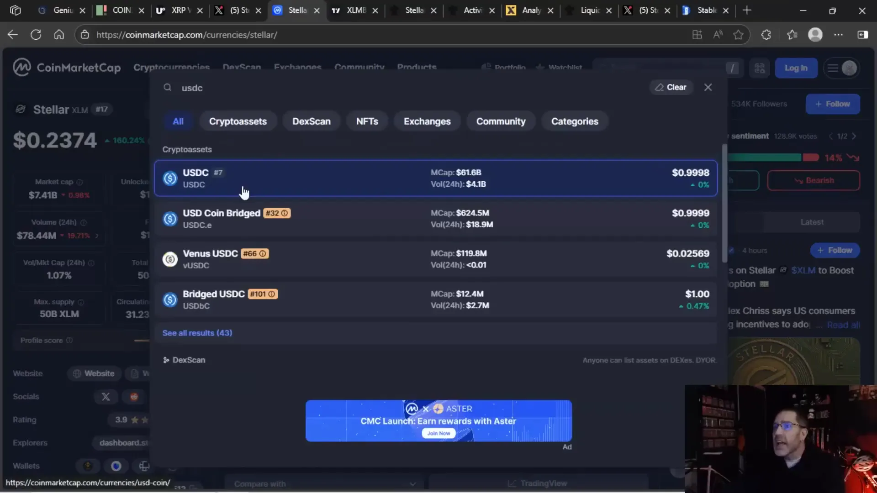Click the Bridged USDC coin icon
This screenshot has width=877, height=493.
click(x=170, y=300)
